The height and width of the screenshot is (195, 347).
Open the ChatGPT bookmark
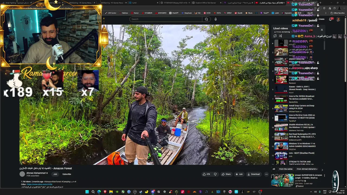click(x=174, y=13)
